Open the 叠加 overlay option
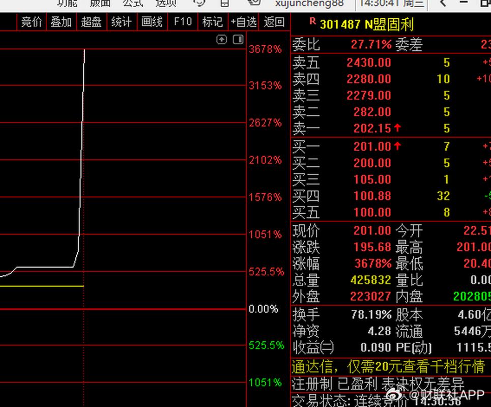Screen dimensions: 491x407 62,22
